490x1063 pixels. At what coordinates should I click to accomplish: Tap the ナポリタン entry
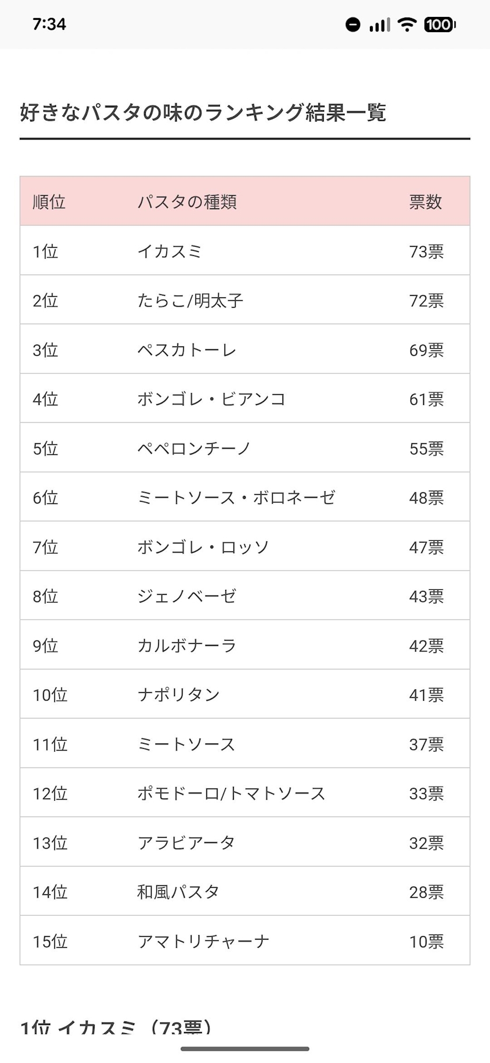pos(178,695)
